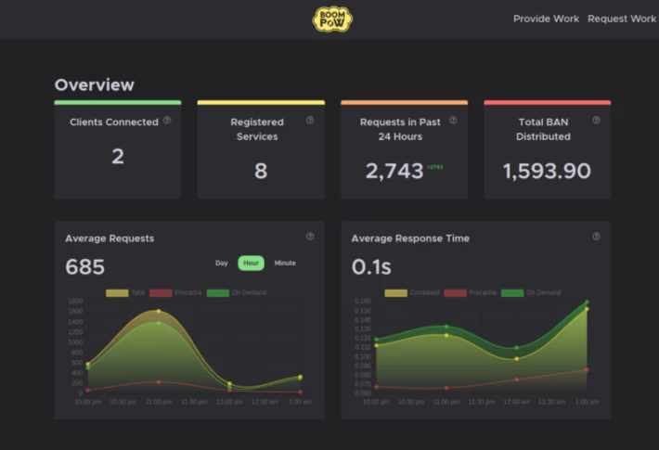Hide Precache series in response time chart
Image resolution: width=659 pixels, height=450 pixels.
tap(471, 293)
